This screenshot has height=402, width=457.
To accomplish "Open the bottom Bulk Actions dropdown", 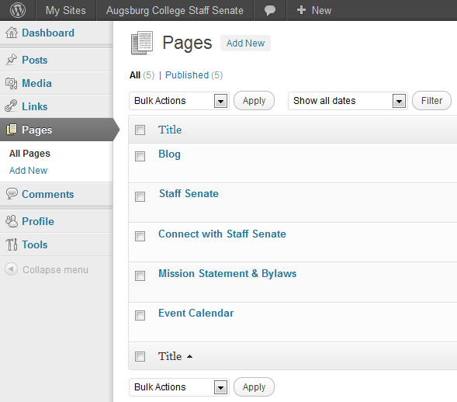I will coord(179,387).
